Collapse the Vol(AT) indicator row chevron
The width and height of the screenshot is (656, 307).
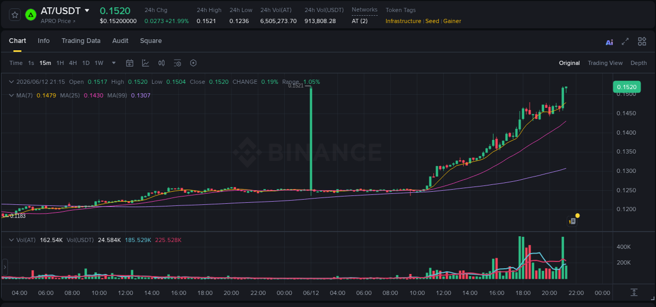pyautogui.click(x=12, y=240)
